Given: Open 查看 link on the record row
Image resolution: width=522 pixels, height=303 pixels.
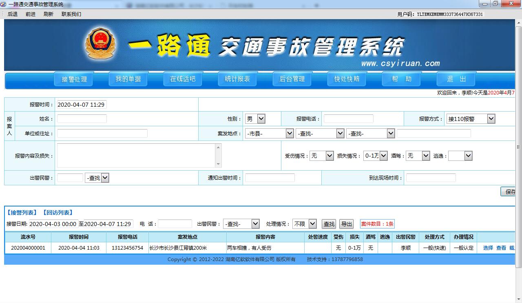Looking at the screenshot, I should 502,248.
